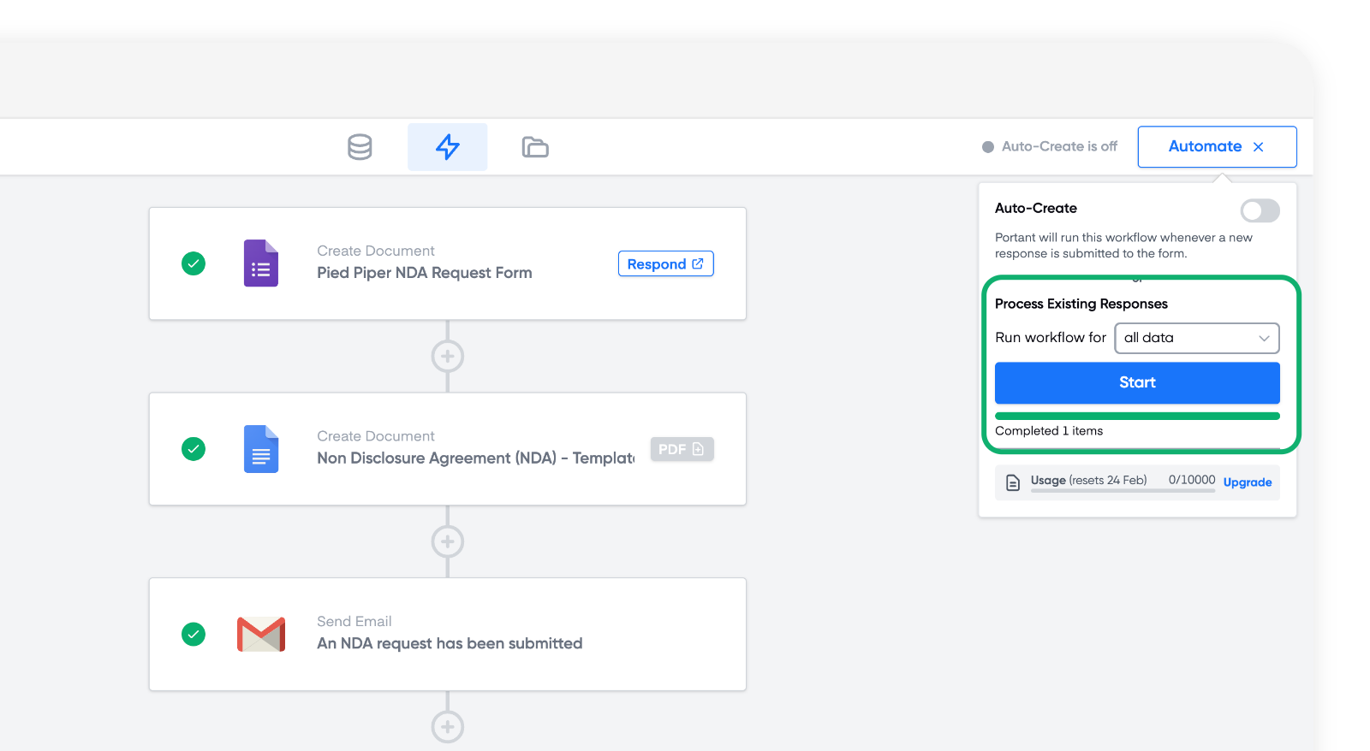Image resolution: width=1370 pixels, height=751 pixels.
Task: Click green checkmark on NDA Request Form step
Action: [194, 263]
